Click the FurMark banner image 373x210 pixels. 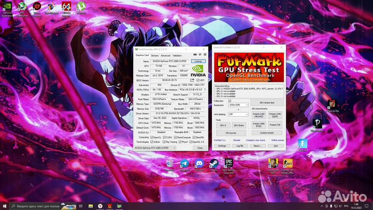pos(249,67)
